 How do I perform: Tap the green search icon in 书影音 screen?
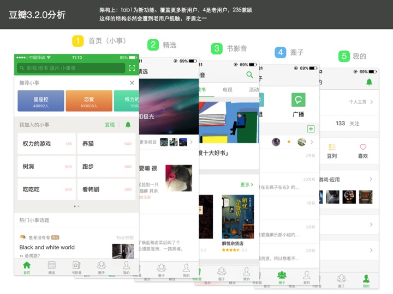click(249, 75)
